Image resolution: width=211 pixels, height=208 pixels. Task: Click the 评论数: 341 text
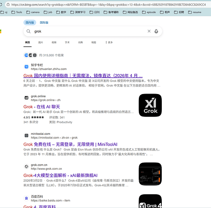point(57,117)
